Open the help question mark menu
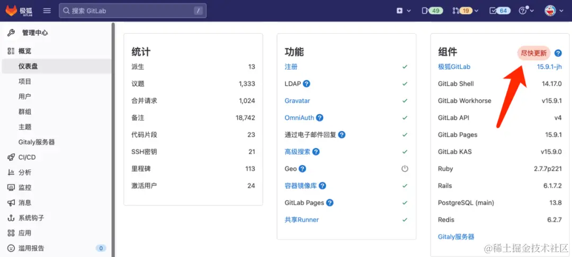 pos(526,11)
